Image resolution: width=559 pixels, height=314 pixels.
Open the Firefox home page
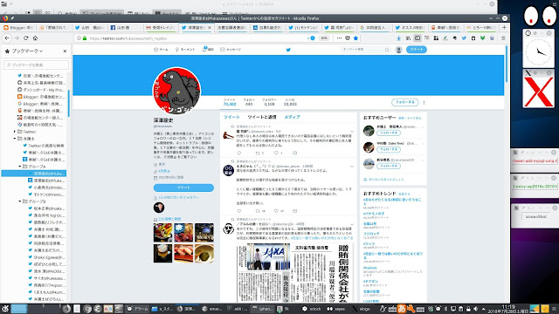click(35, 38)
